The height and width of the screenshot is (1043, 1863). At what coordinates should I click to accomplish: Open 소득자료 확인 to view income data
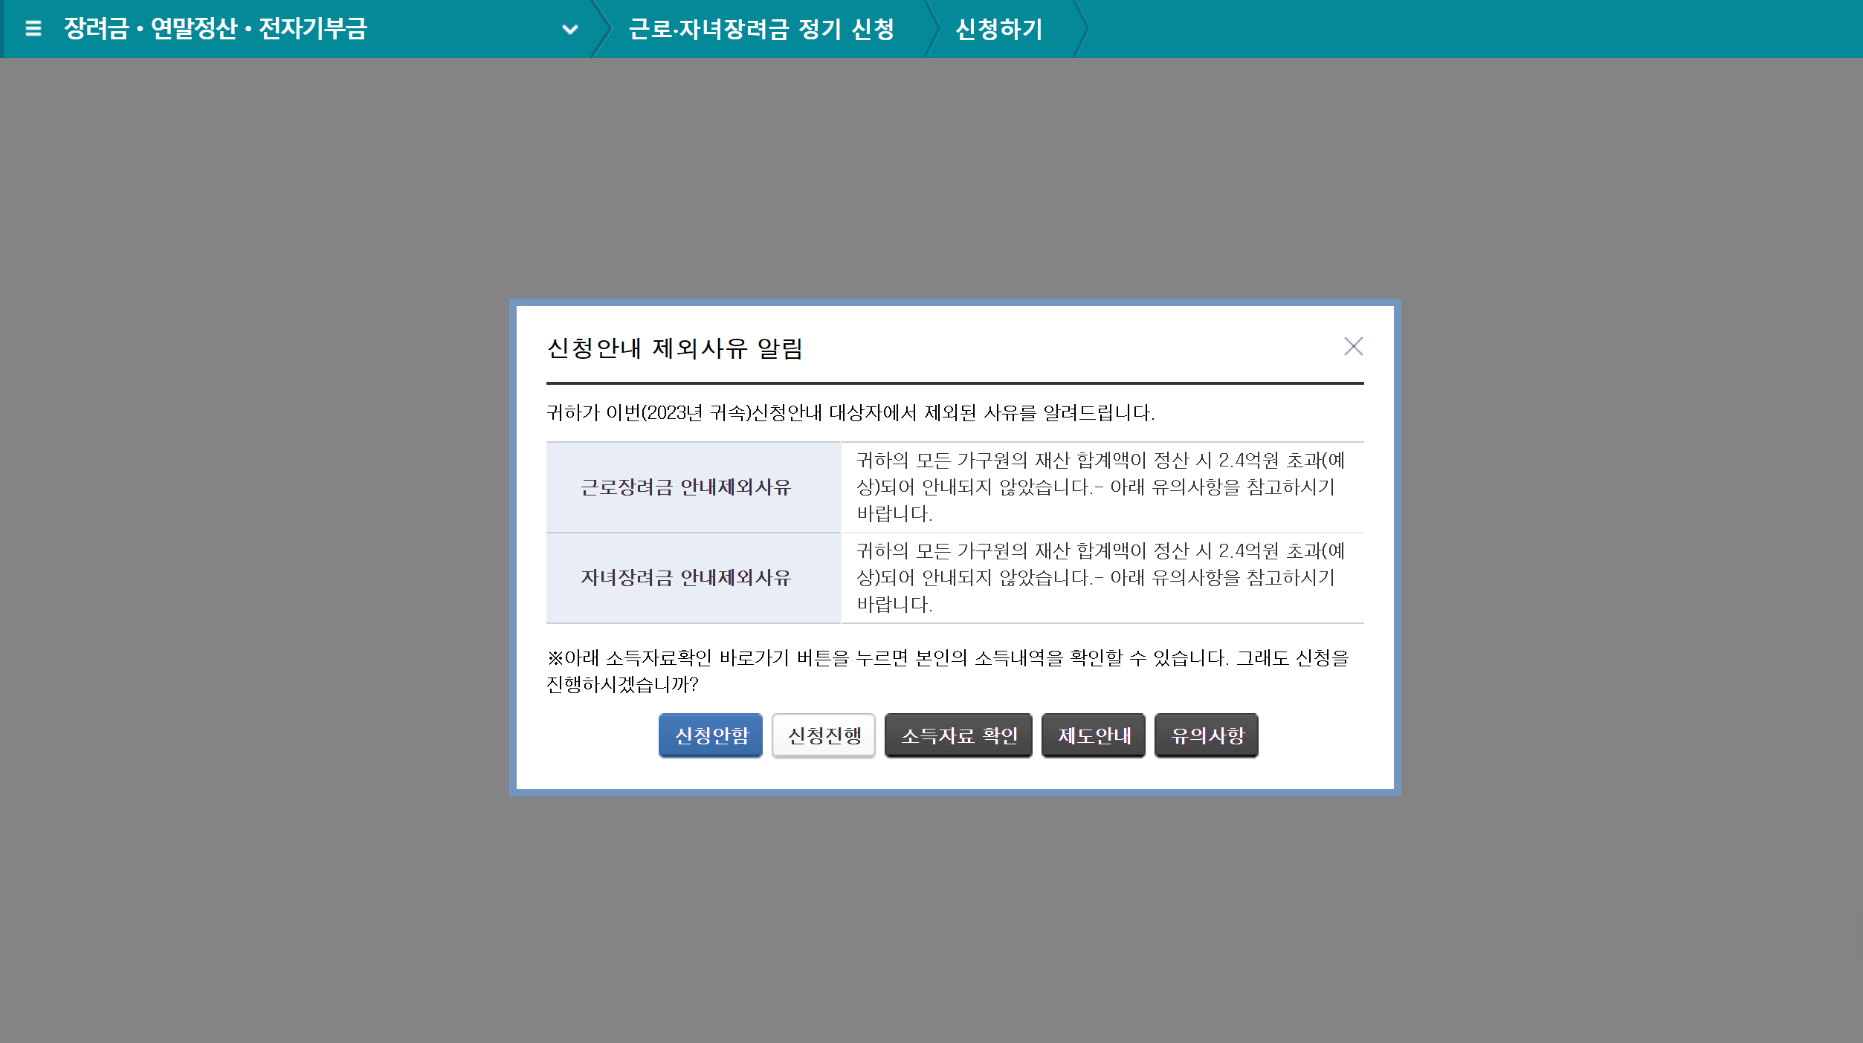coord(958,735)
